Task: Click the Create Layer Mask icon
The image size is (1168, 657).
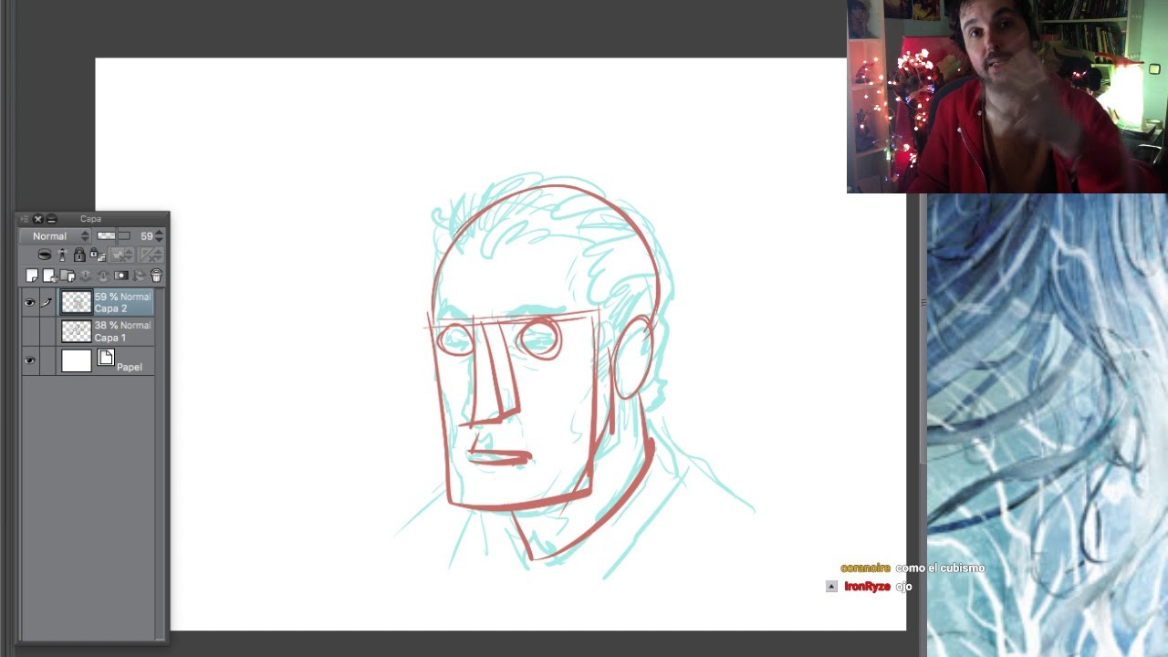Action: (120, 276)
